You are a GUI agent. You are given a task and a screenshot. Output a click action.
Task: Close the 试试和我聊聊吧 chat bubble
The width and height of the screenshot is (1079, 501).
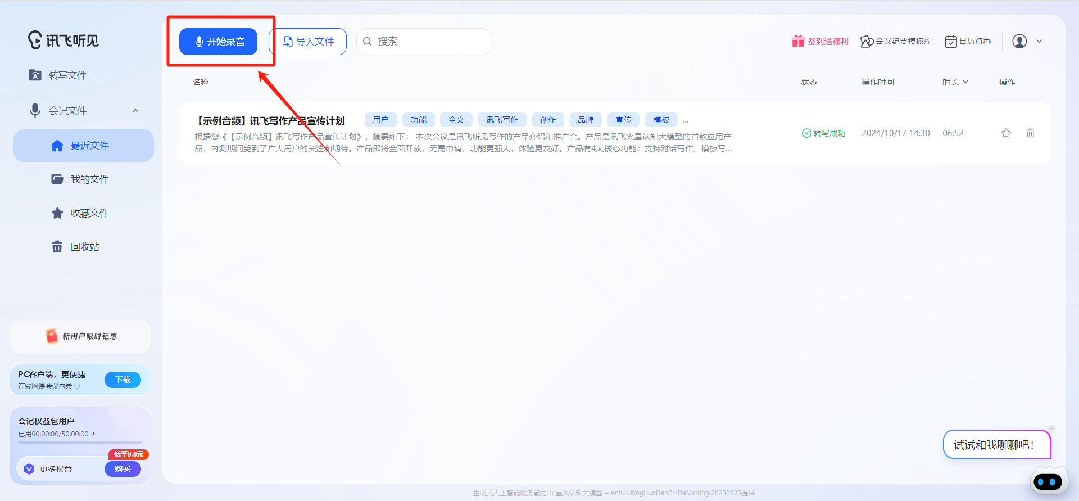(1051, 429)
